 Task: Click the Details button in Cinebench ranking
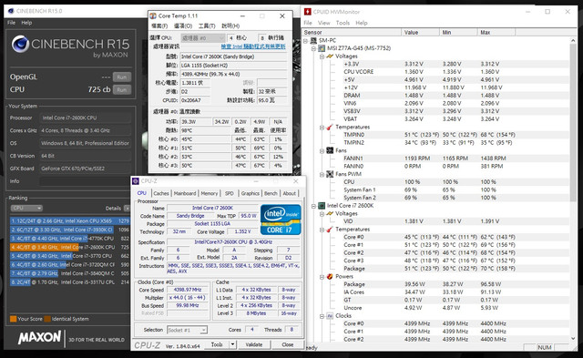(113, 209)
